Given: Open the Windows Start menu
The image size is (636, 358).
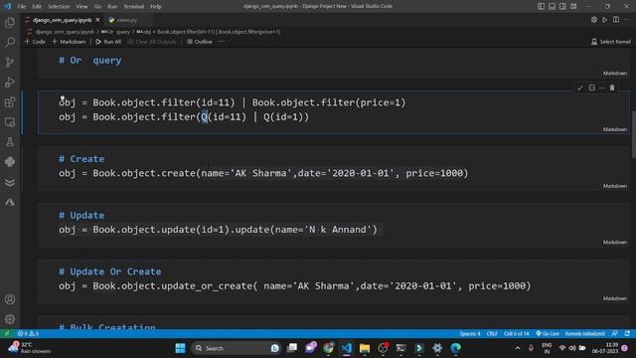Looking at the screenshot, I should pyautogui.click(x=180, y=348).
